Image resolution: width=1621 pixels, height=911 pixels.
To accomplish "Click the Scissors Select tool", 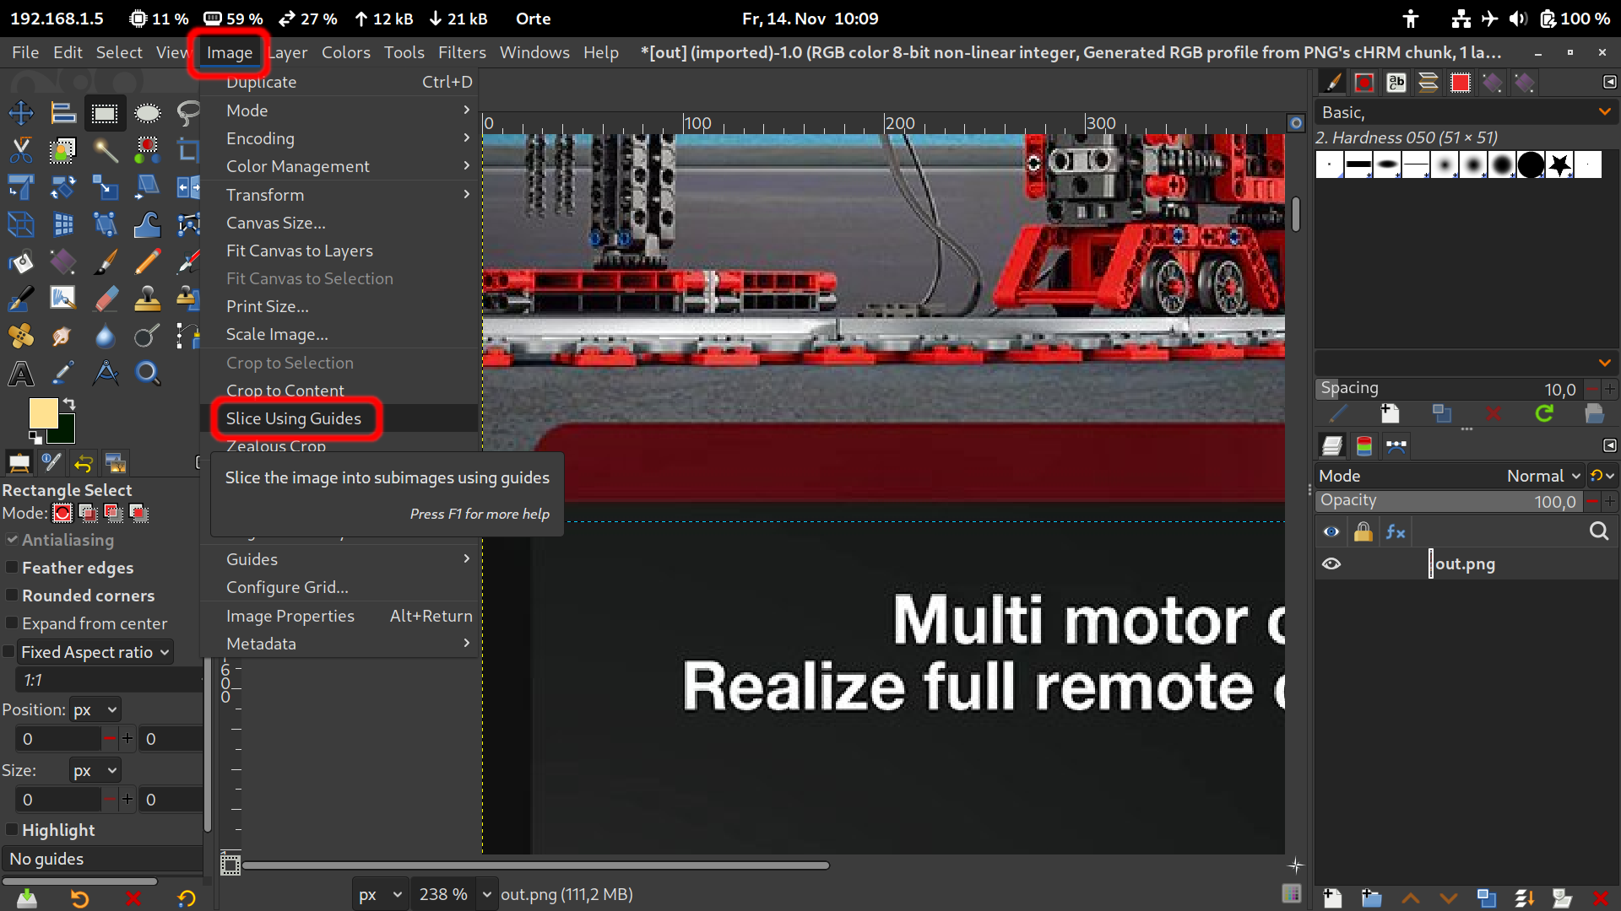I will pos(20,151).
